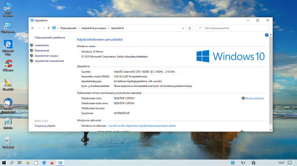Expand the chevron after Järjestelmä ja suojaus
The image size is (297, 166).
click(108, 28)
